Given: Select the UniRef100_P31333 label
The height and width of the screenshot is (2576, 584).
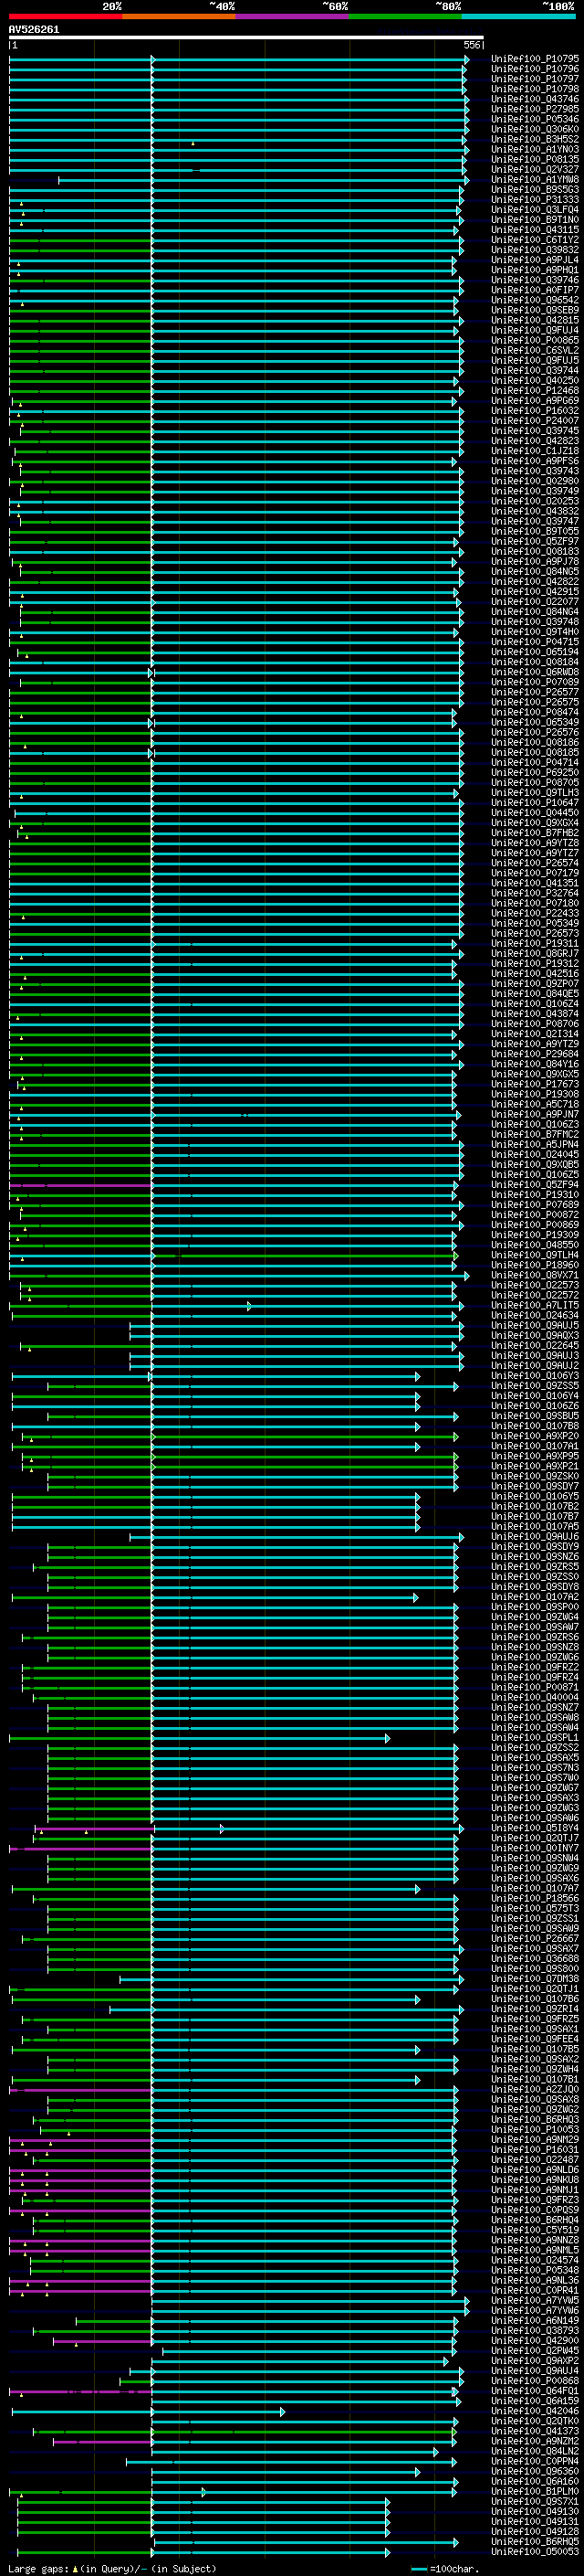Looking at the screenshot, I should pos(535,199).
